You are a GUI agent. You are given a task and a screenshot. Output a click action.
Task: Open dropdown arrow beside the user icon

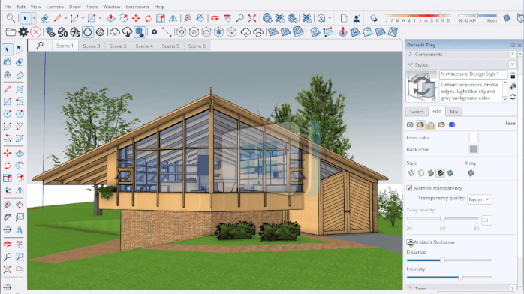click(330, 18)
